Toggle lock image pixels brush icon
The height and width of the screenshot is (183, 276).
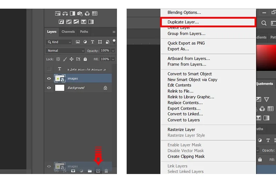point(65,59)
